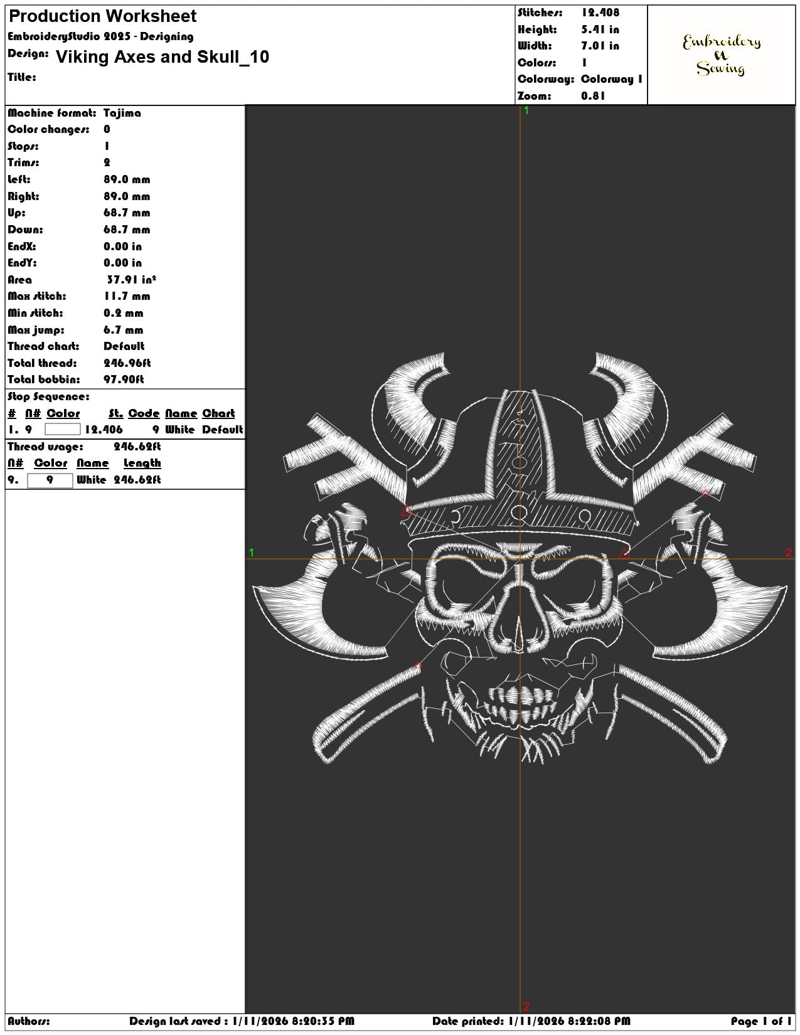Screen dimensions: 800x1035
Task: Click the 'EndX:' label
Action: tap(22, 247)
